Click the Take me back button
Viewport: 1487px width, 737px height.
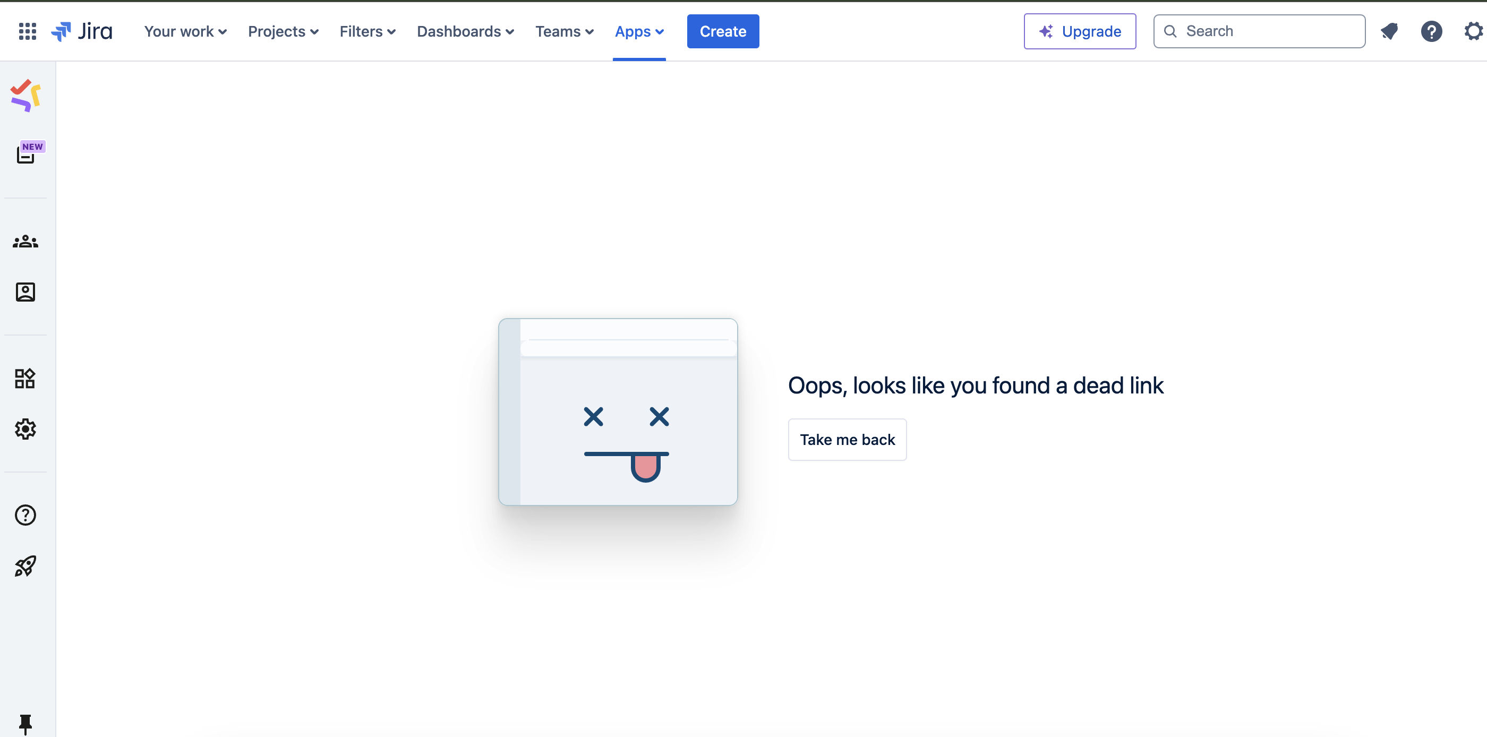point(847,439)
